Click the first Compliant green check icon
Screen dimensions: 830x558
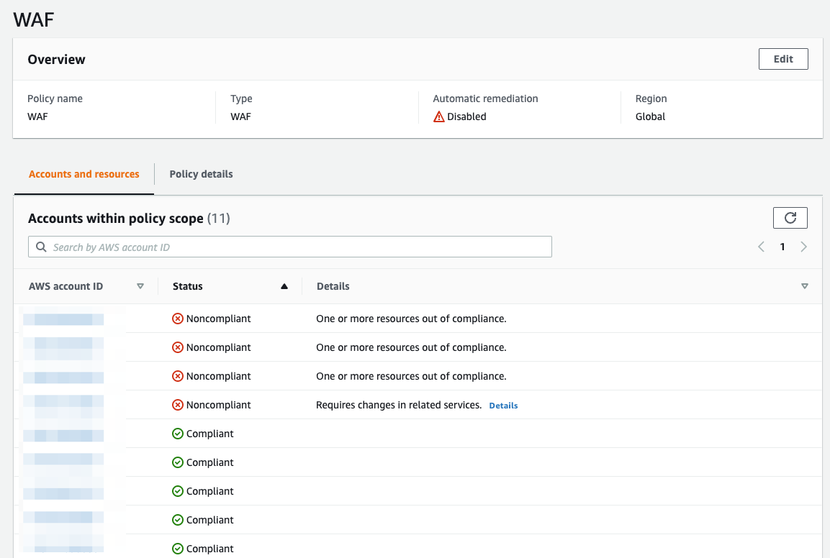pyautogui.click(x=178, y=434)
